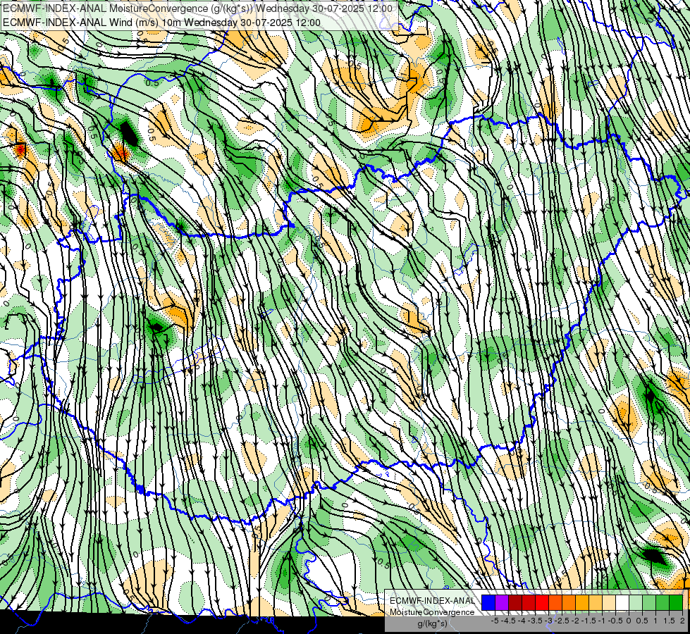Select the purple legend color swatch
The height and width of the screenshot is (634, 690).
[502, 603]
